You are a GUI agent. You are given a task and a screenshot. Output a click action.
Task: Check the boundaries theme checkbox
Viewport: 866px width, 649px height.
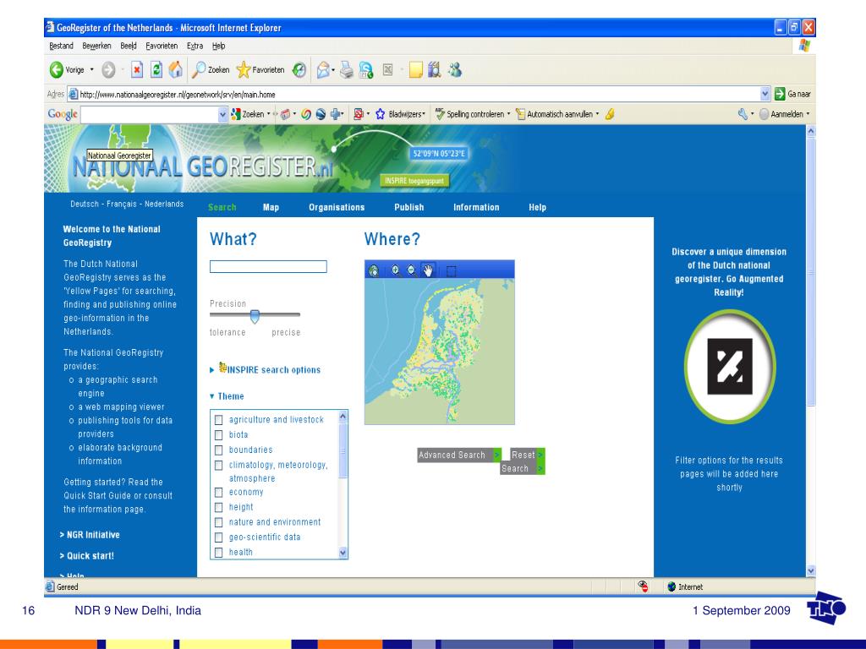click(219, 450)
